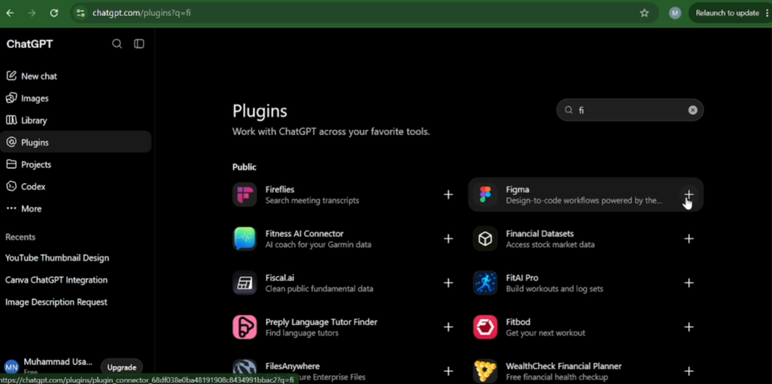The height and width of the screenshot is (384, 772).
Task: Collapse the sidebar with the panel icon
Action: [139, 44]
